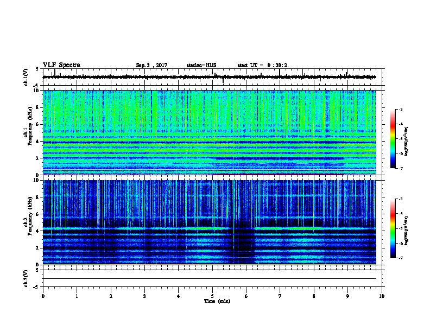
Task: Click the "station=HUS" header label
Action: point(201,65)
